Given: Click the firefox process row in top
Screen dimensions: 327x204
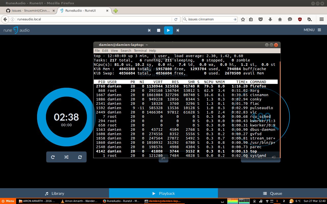Looking at the screenshot, I should (x=186, y=86).
